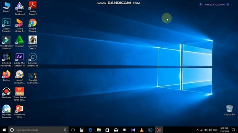Select CyberLink PowerDirector icon

tap(6, 60)
